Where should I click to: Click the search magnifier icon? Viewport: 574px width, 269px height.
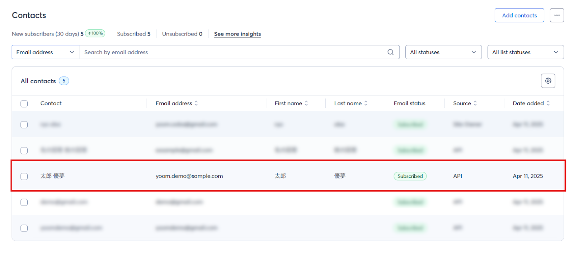coord(390,52)
